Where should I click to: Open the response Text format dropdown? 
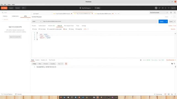[60, 64]
